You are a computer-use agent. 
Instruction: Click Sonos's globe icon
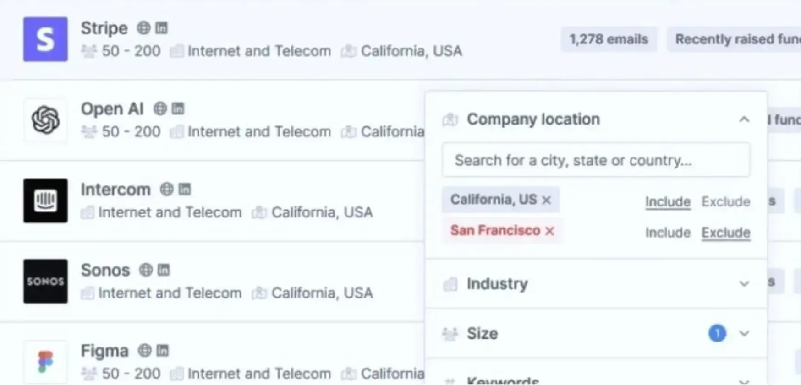(x=147, y=270)
